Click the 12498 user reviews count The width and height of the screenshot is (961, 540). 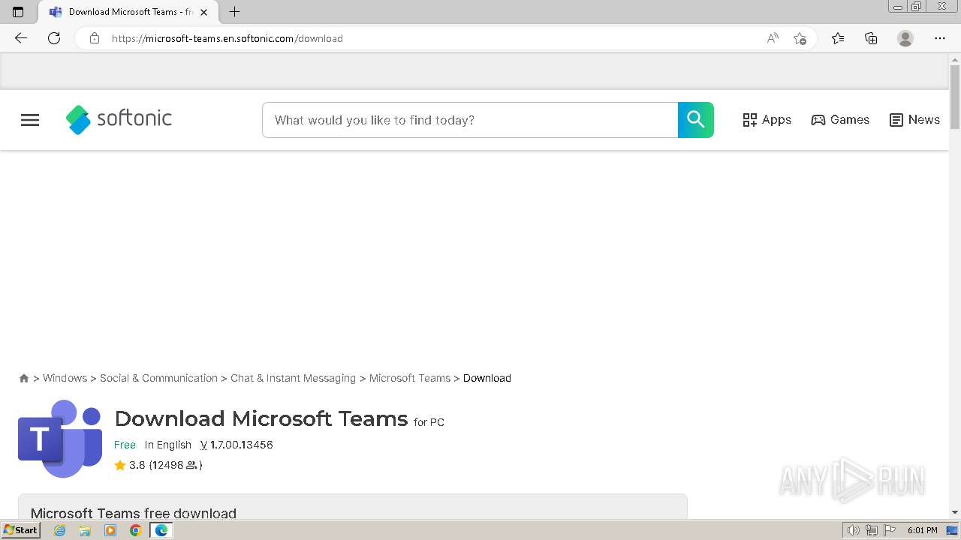tap(176, 465)
